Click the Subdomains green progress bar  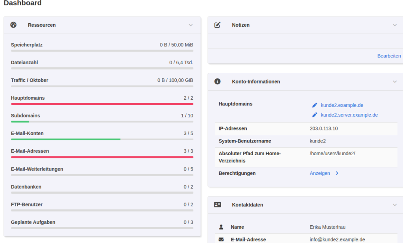(102, 122)
